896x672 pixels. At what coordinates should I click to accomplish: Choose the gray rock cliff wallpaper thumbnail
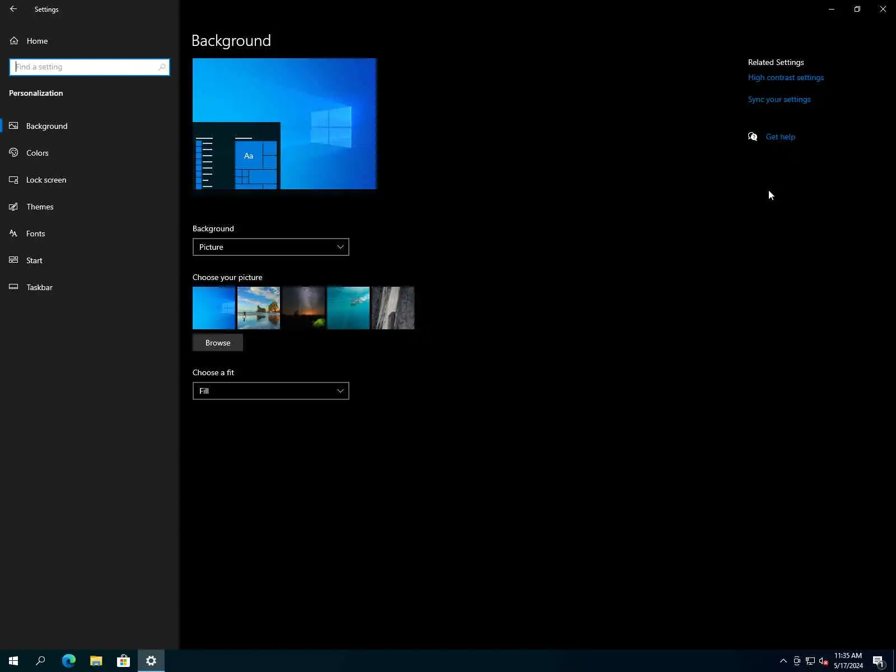[x=393, y=308]
